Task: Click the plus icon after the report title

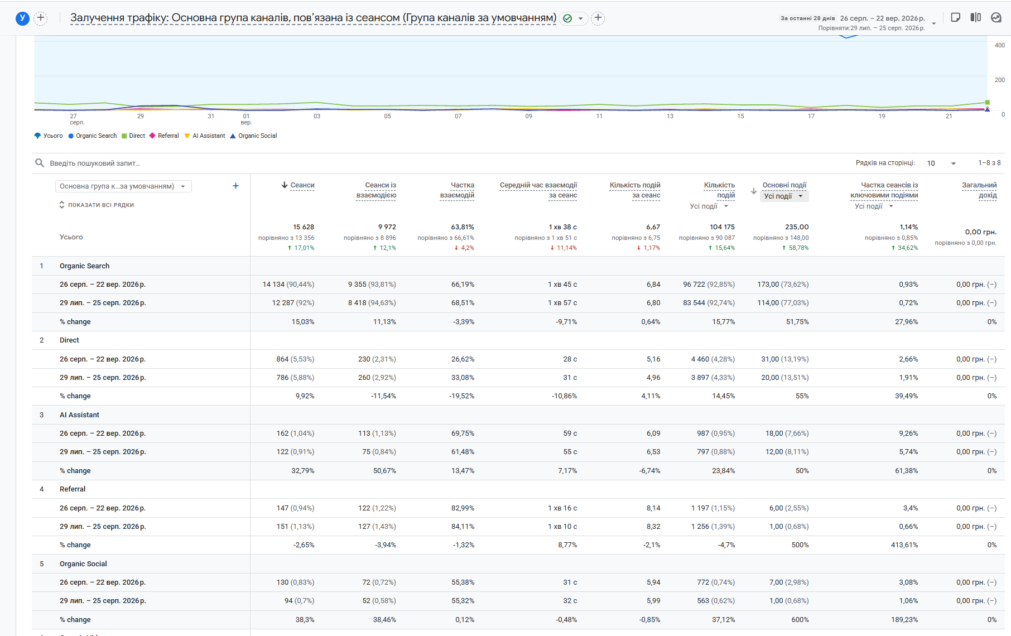Action: pyautogui.click(x=598, y=18)
